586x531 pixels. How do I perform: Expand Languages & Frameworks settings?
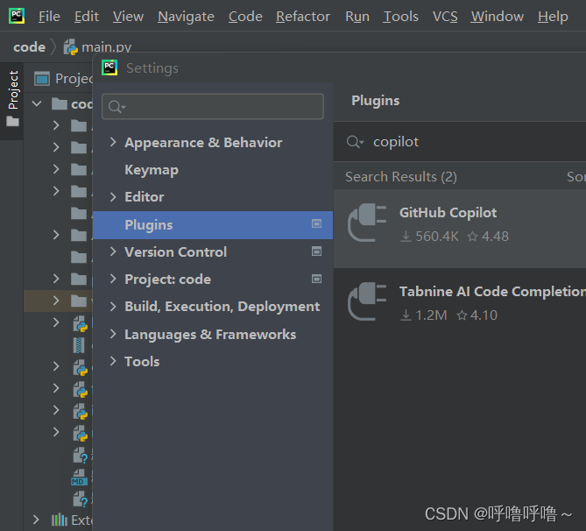[x=113, y=334]
